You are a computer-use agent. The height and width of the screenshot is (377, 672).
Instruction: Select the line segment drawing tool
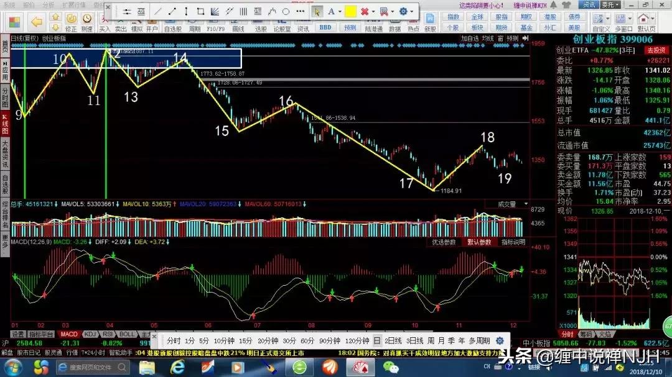172,12
